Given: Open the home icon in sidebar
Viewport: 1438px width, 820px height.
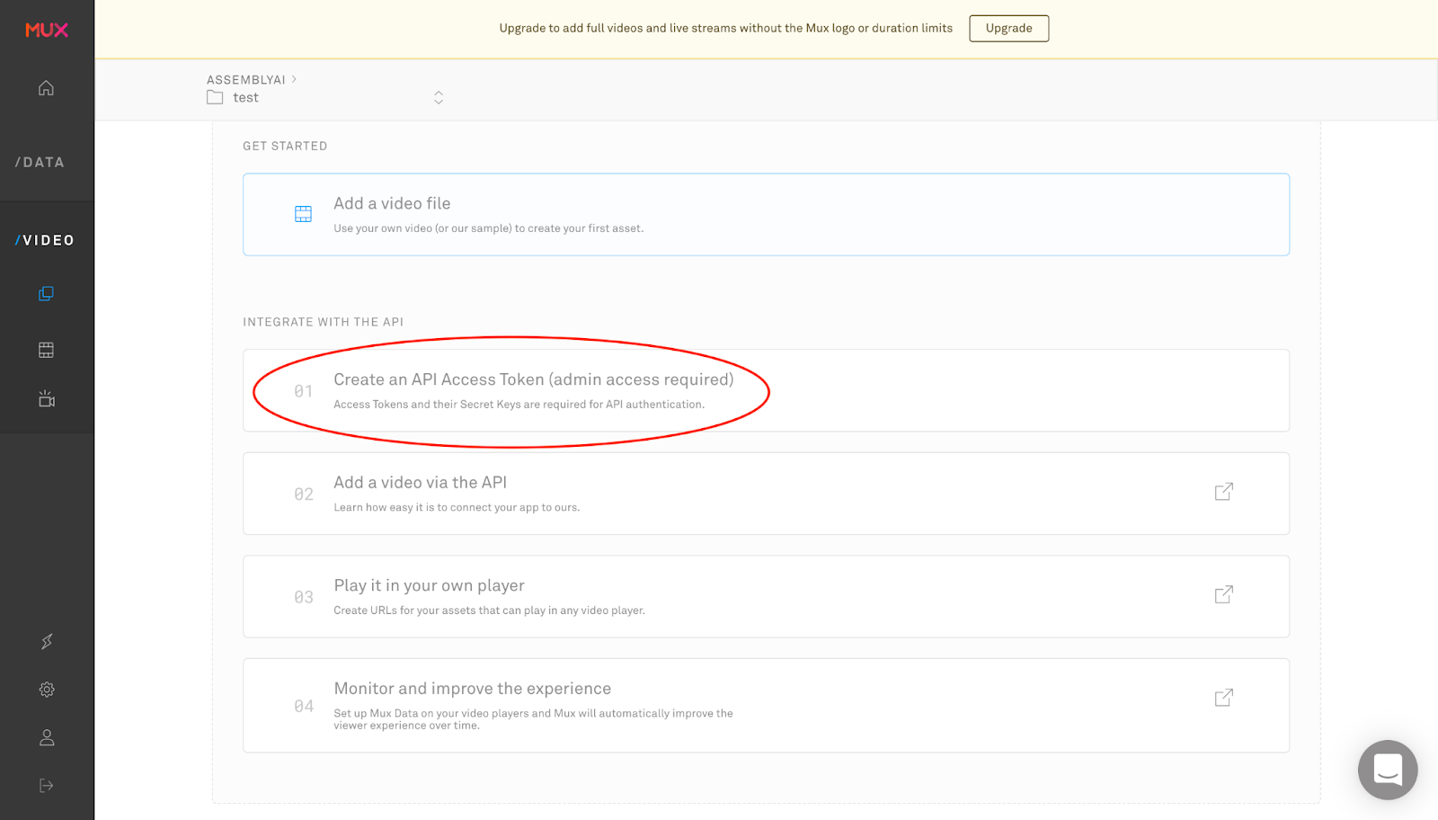Looking at the screenshot, I should pos(46,87).
